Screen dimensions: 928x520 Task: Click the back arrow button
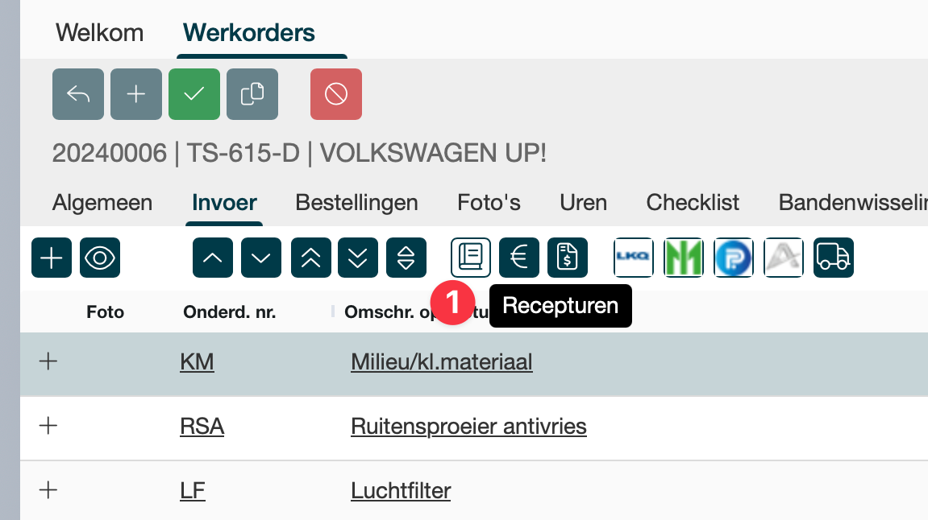pyautogui.click(x=78, y=94)
